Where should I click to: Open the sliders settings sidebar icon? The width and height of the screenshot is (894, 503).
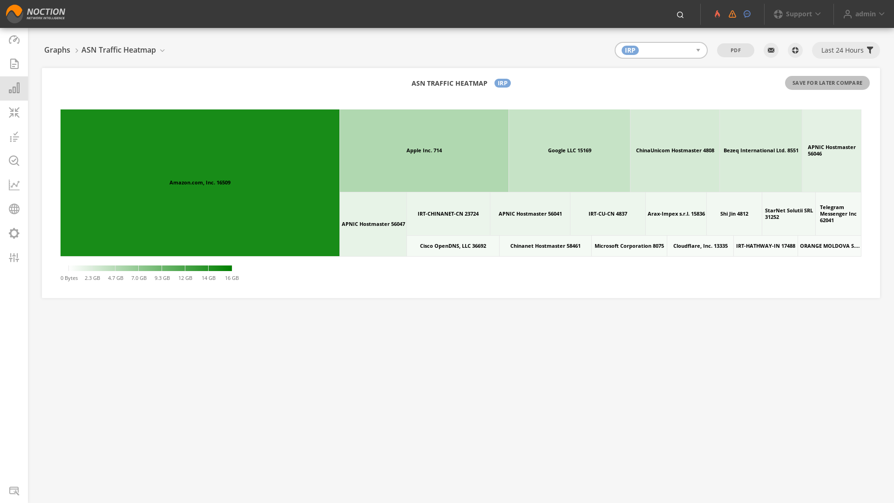(14, 258)
